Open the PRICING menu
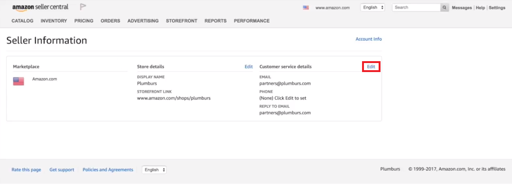512x185 pixels. coord(84,21)
